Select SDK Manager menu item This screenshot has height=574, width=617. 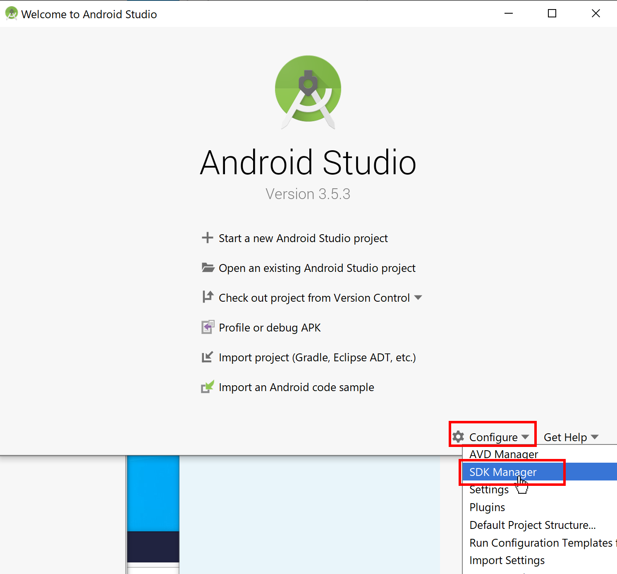tap(503, 472)
